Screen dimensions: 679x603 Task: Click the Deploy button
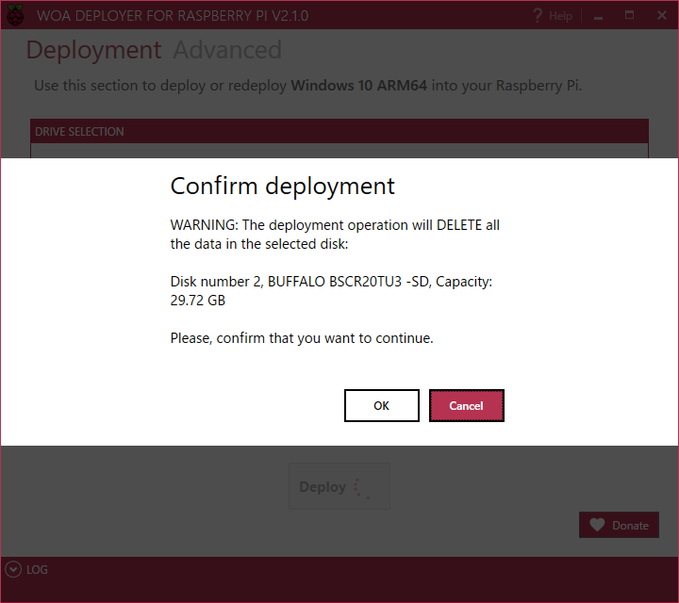[339, 486]
